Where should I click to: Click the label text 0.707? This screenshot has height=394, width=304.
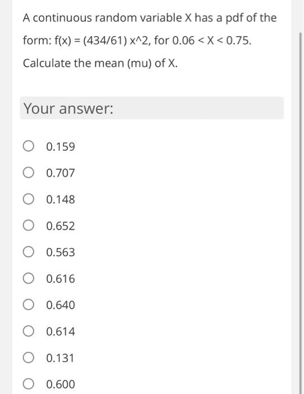coord(61,173)
